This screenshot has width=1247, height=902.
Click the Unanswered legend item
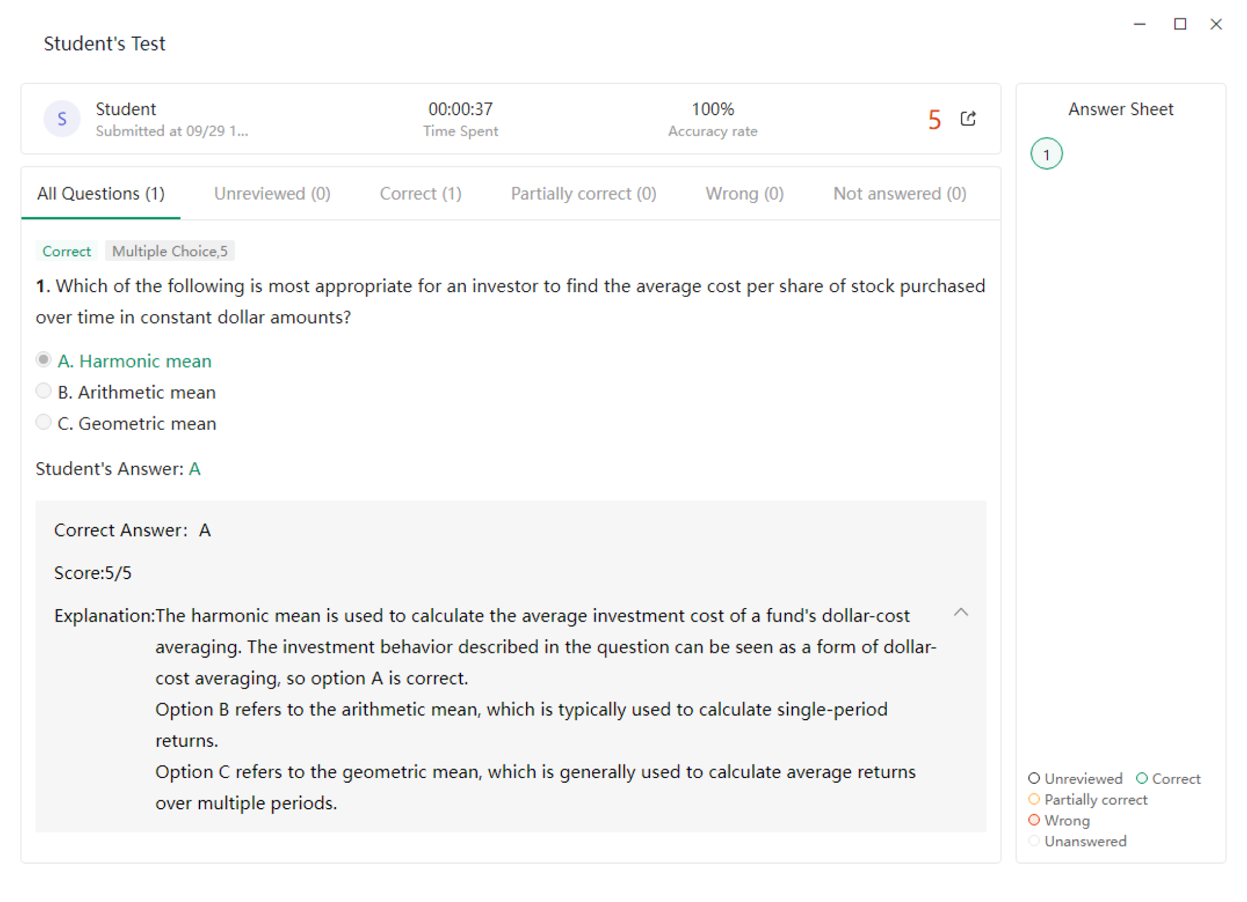tap(1078, 841)
